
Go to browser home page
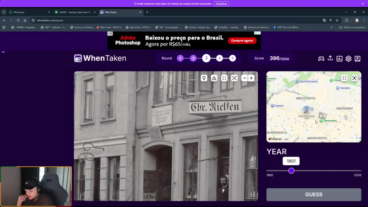point(25,20)
